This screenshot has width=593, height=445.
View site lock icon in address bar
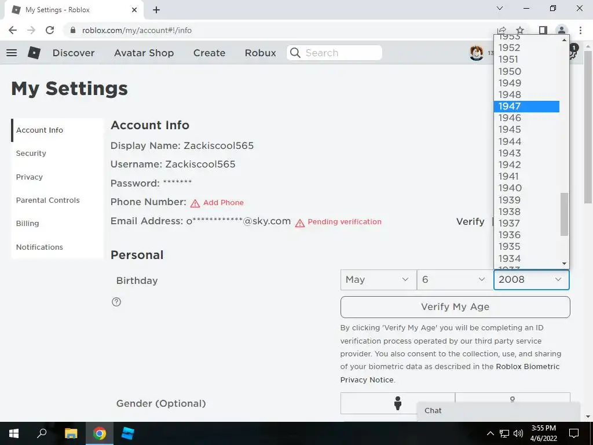tap(73, 30)
